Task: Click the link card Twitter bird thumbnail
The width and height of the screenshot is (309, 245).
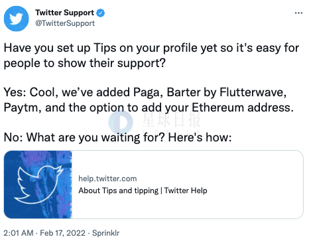Action: tap(38, 185)
